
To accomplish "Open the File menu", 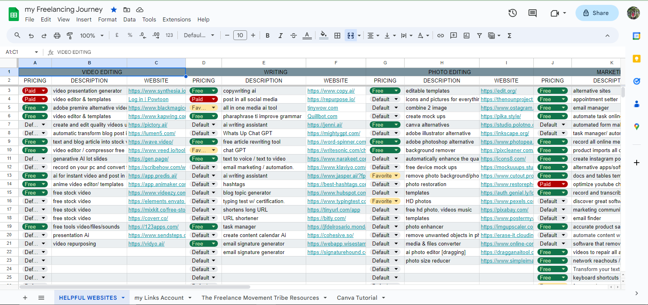I will [30, 19].
